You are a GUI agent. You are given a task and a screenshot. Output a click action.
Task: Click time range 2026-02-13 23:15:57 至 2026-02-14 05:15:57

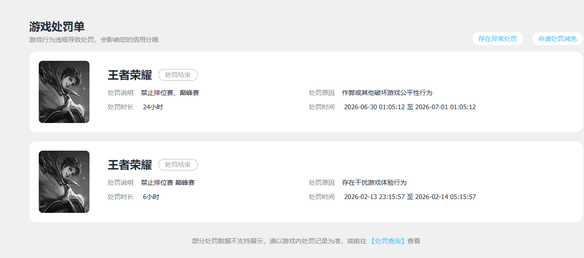point(410,197)
